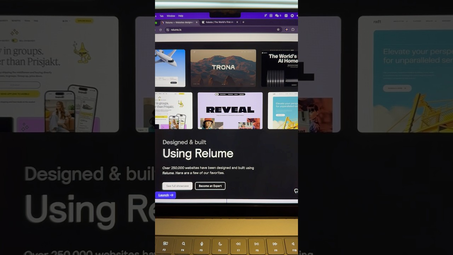Click the See full showcase button

pos(177,186)
